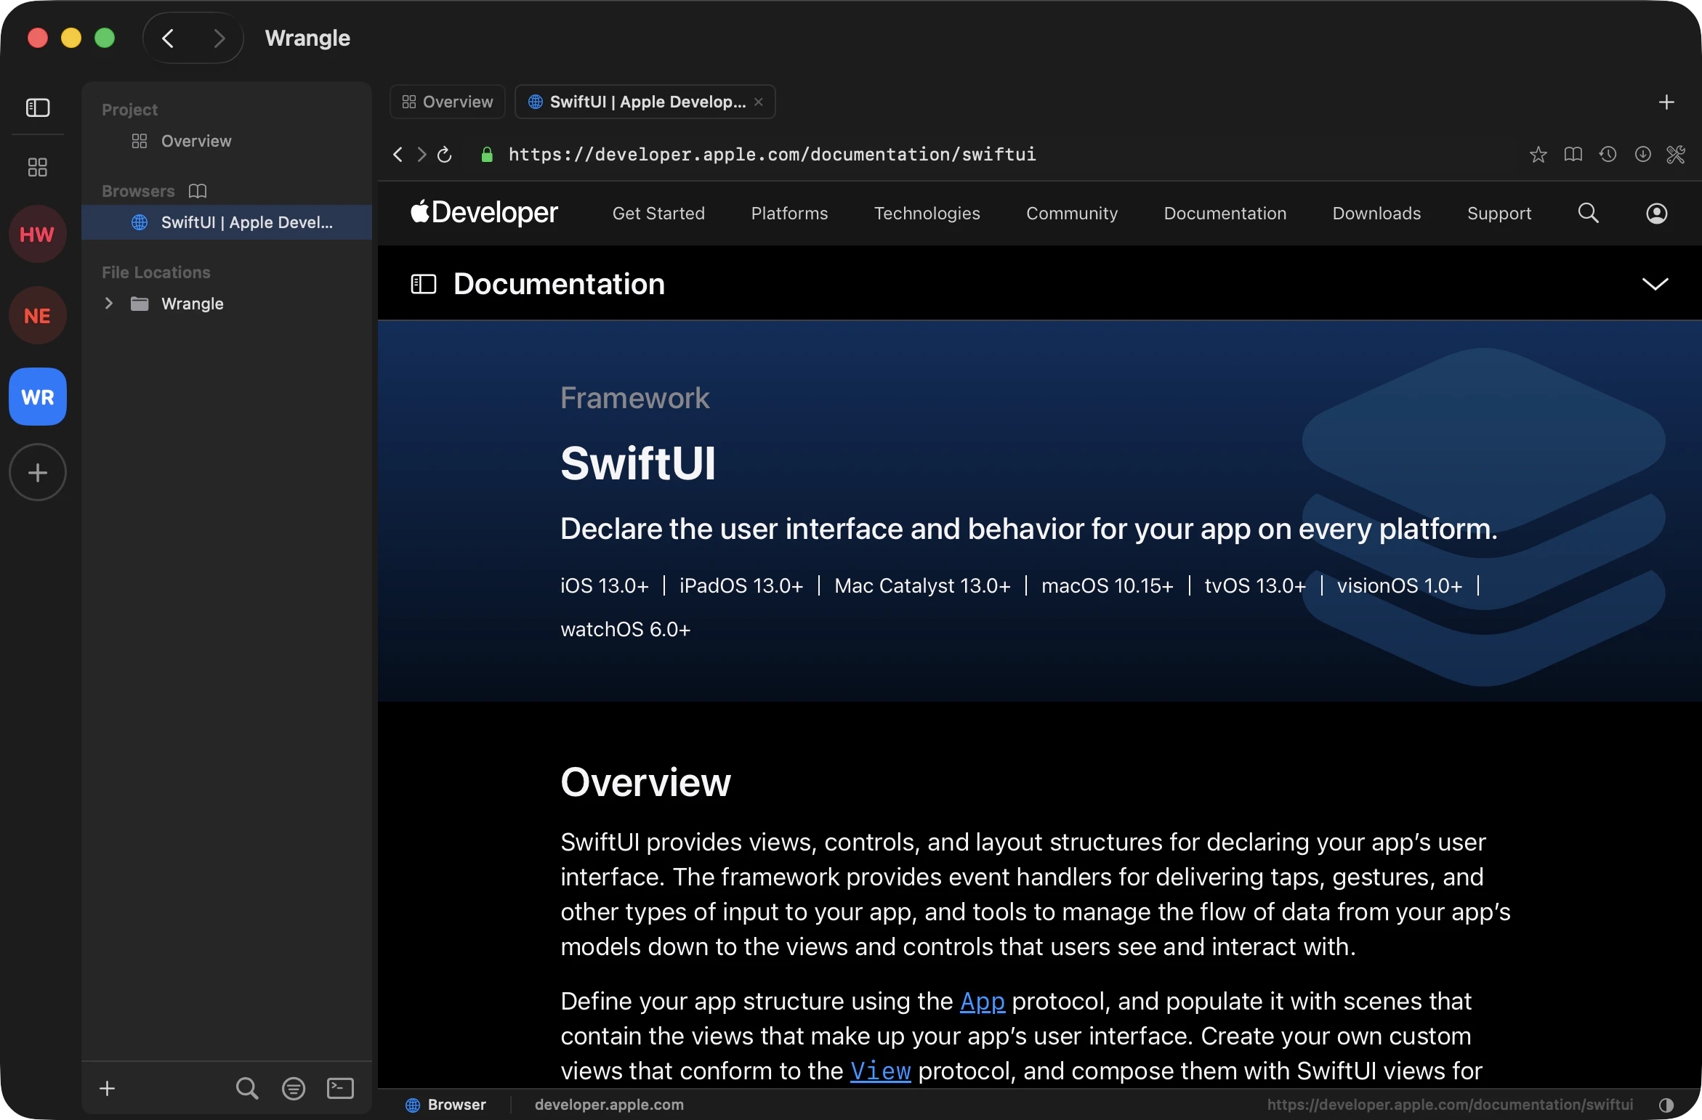
Task: Toggle the left sidebar panel icon
Action: click(38, 108)
